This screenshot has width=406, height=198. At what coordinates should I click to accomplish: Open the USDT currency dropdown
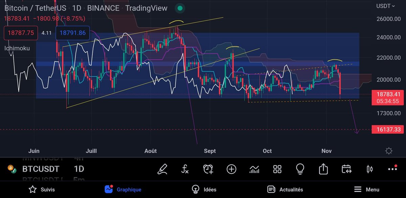click(x=386, y=6)
